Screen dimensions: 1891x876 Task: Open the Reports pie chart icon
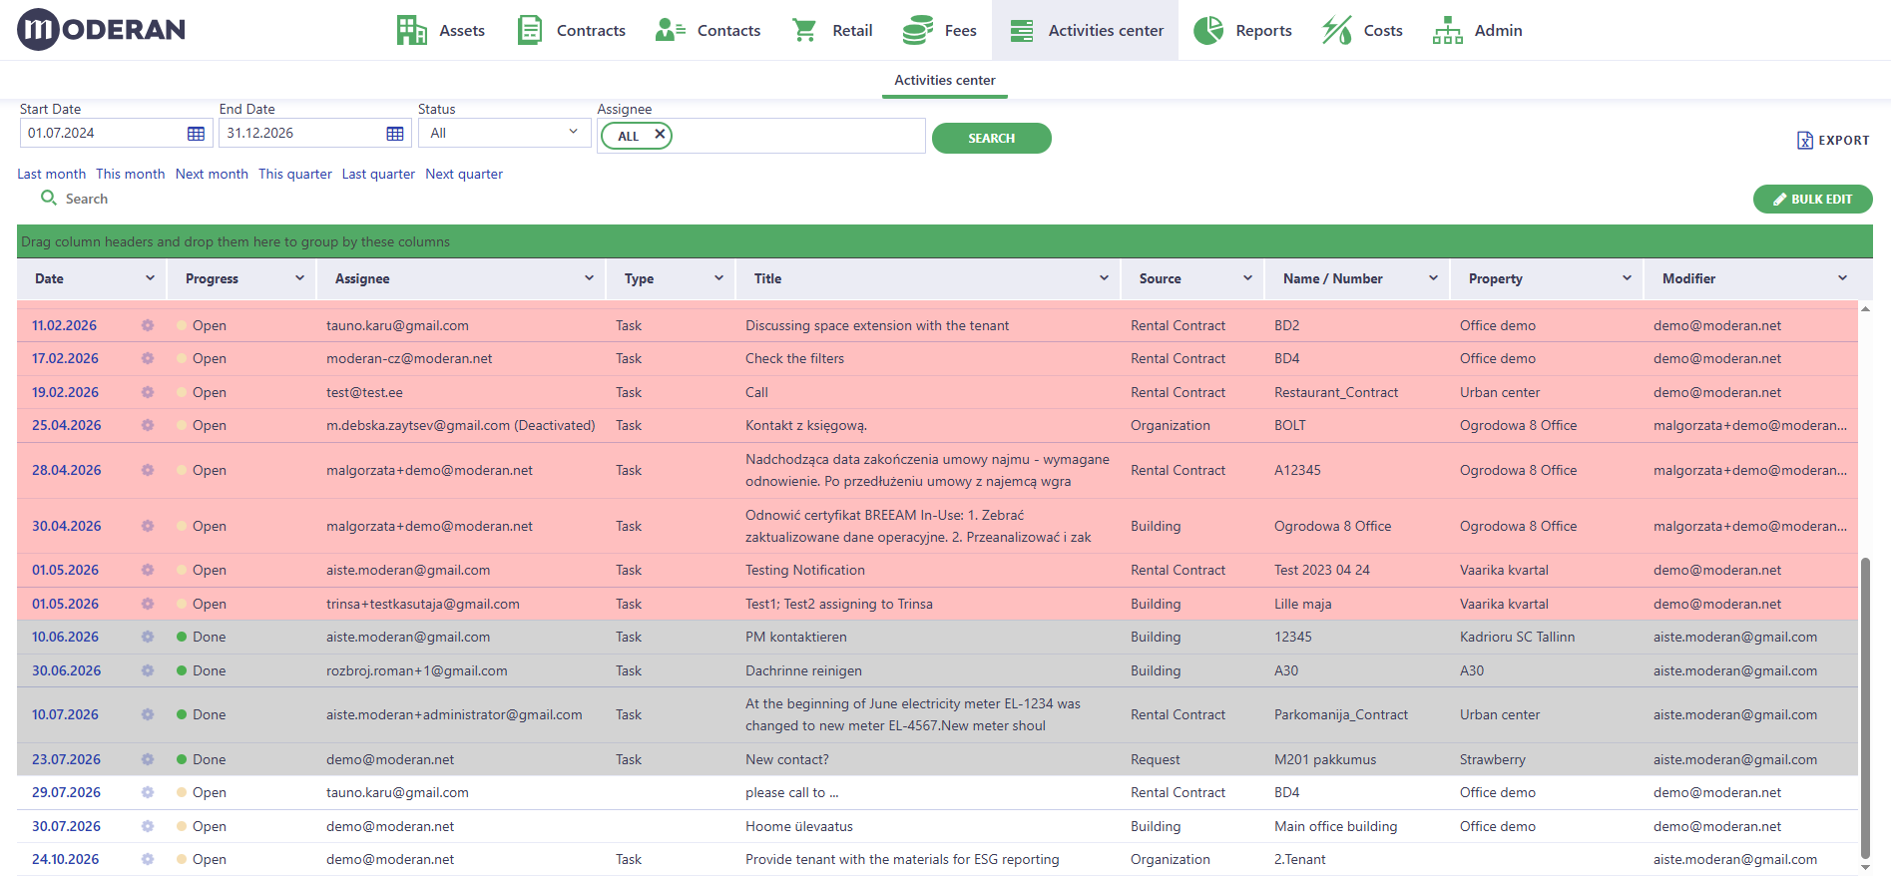point(1208,30)
